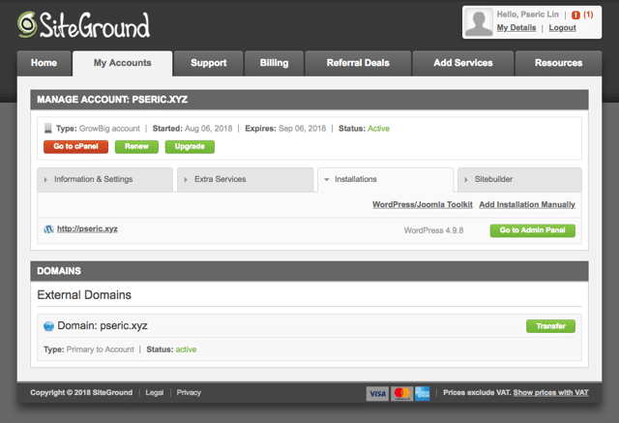
Task: Switch to the Billing tab
Action: (x=274, y=63)
